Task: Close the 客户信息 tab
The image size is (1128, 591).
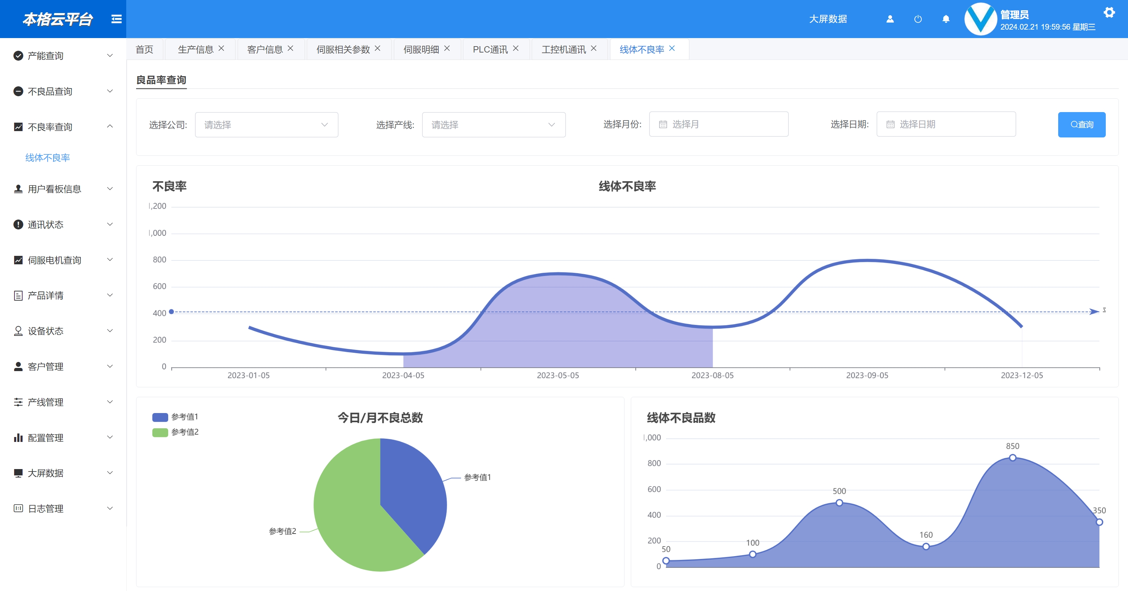Action: tap(290, 48)
